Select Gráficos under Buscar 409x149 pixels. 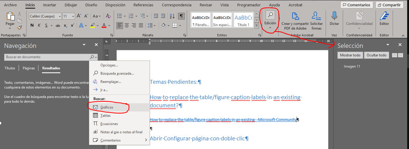(119, 107)
